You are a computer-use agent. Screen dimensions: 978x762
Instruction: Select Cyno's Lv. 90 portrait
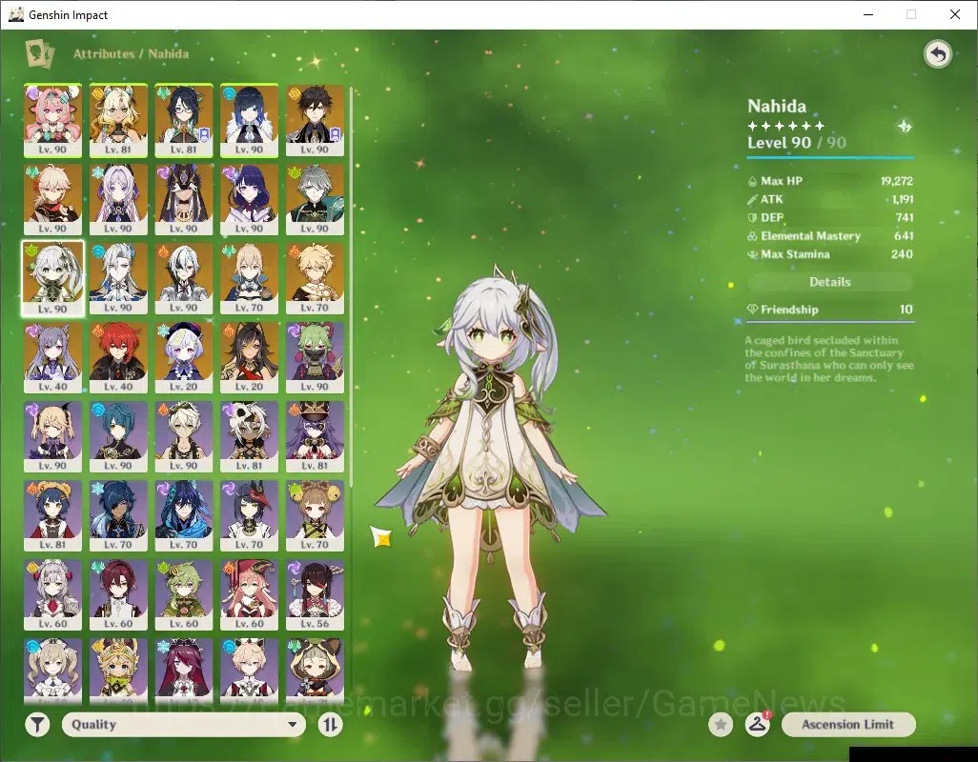click(184, 199)
